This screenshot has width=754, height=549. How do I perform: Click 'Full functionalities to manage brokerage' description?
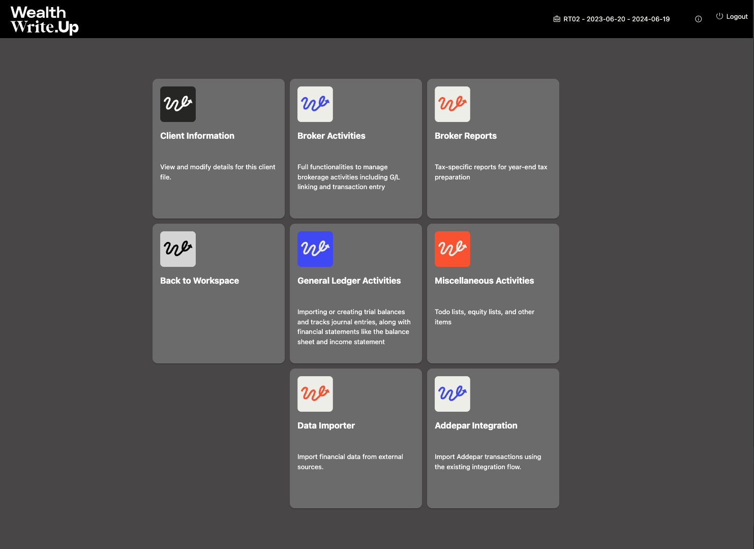tap(349, 177)
